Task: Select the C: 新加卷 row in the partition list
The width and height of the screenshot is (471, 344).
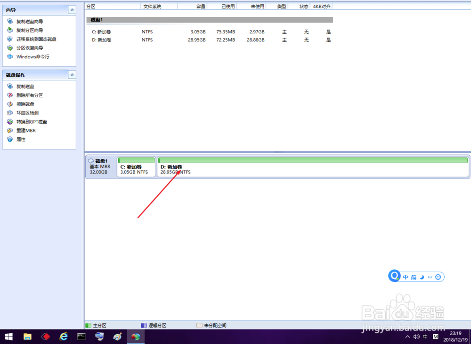Action: [209, 32]
